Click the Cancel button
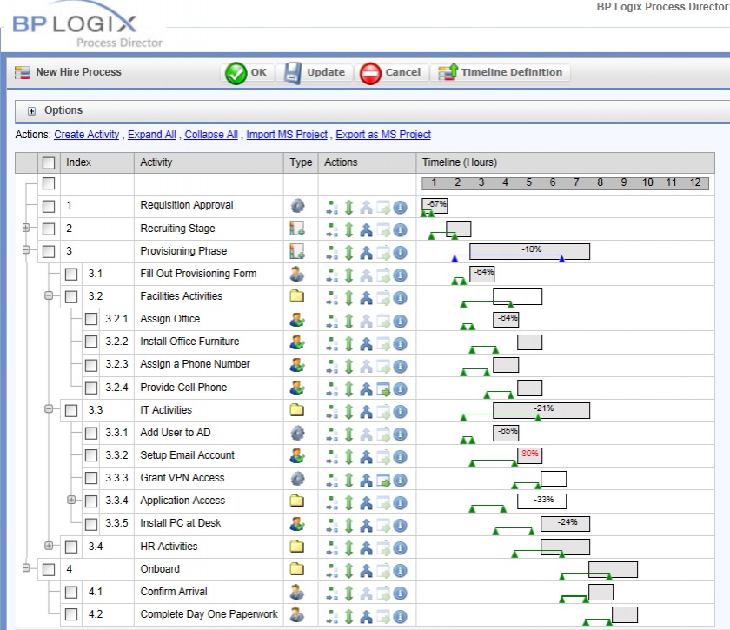The height and width of the screenshot is (630, 730). click(390, 73)
